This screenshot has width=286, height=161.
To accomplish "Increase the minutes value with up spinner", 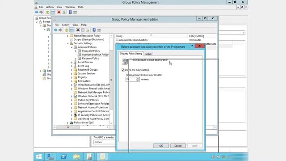I will point(138,78).
